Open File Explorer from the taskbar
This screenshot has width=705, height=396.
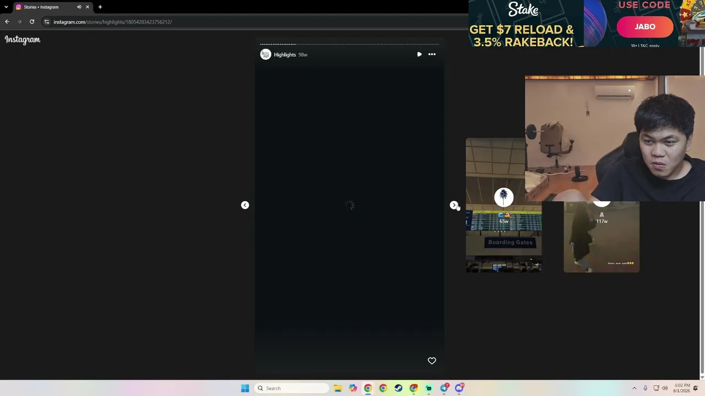pyautogui.click(x=338, y=388)
